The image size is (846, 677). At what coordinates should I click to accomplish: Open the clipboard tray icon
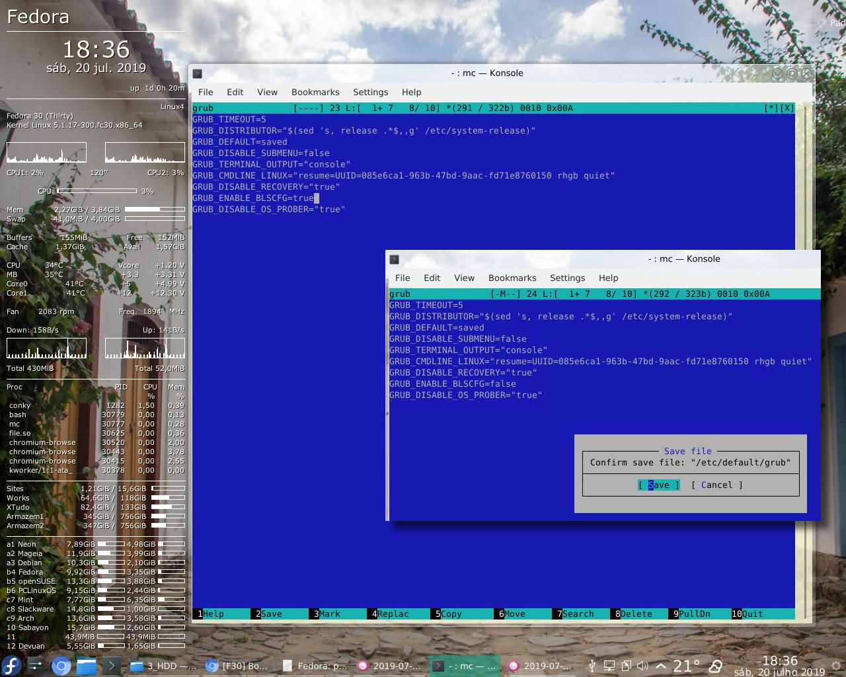(x=625, y=666)
